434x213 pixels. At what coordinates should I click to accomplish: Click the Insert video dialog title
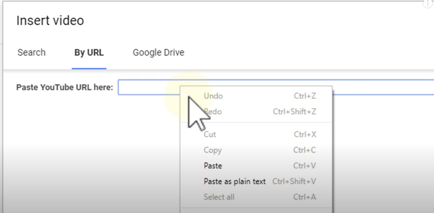[x=50, y=20]
